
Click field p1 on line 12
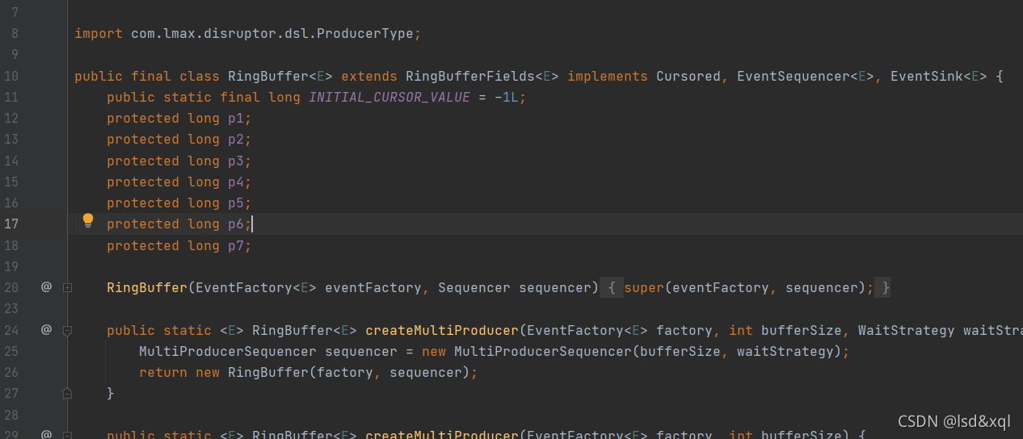(236, 119)
